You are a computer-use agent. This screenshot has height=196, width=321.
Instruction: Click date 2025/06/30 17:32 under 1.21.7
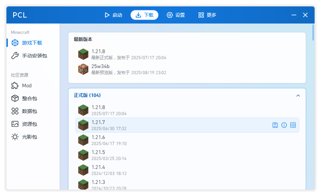[109, 129]
